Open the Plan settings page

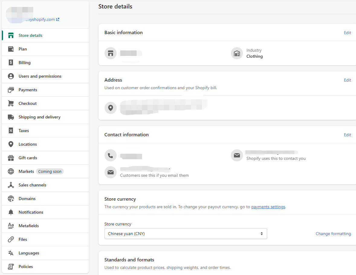23,49
